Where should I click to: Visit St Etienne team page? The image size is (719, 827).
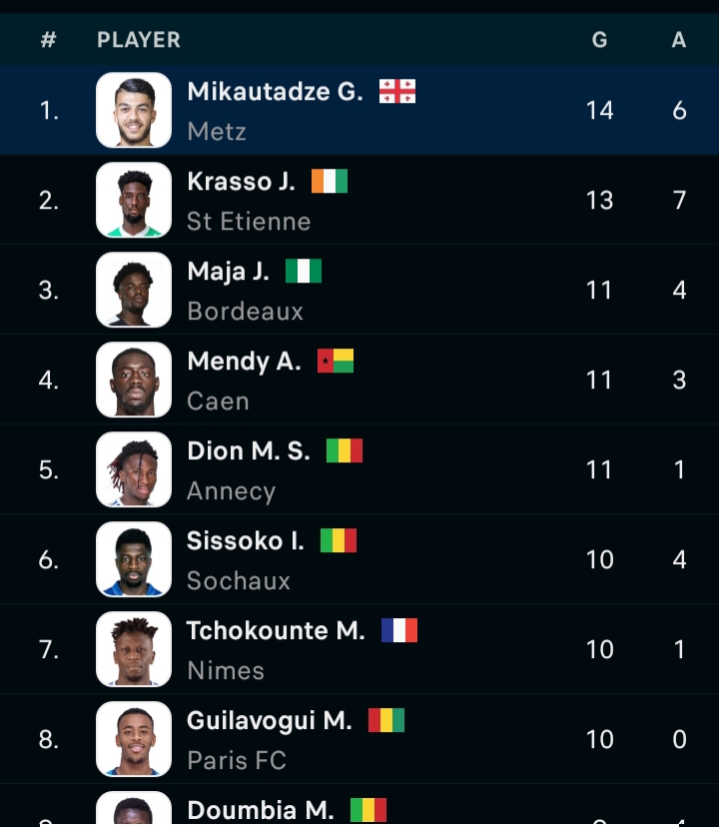point(249,221)
